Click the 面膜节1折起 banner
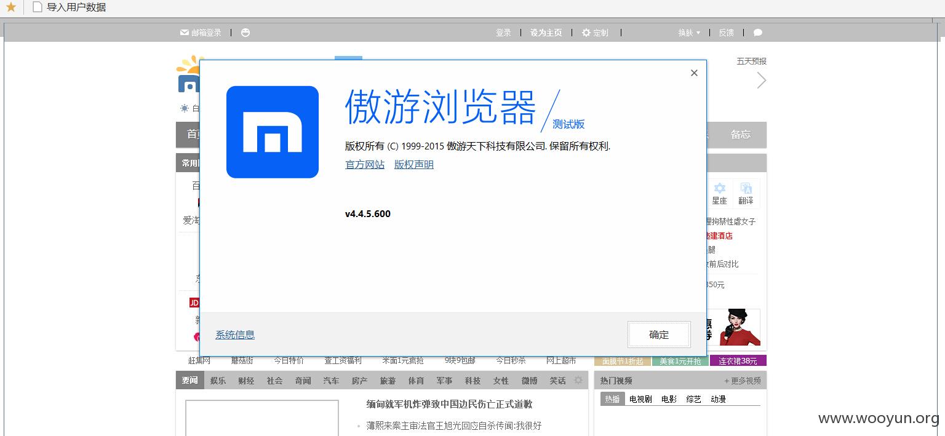 pyautogui.click(x=623, y=361)
